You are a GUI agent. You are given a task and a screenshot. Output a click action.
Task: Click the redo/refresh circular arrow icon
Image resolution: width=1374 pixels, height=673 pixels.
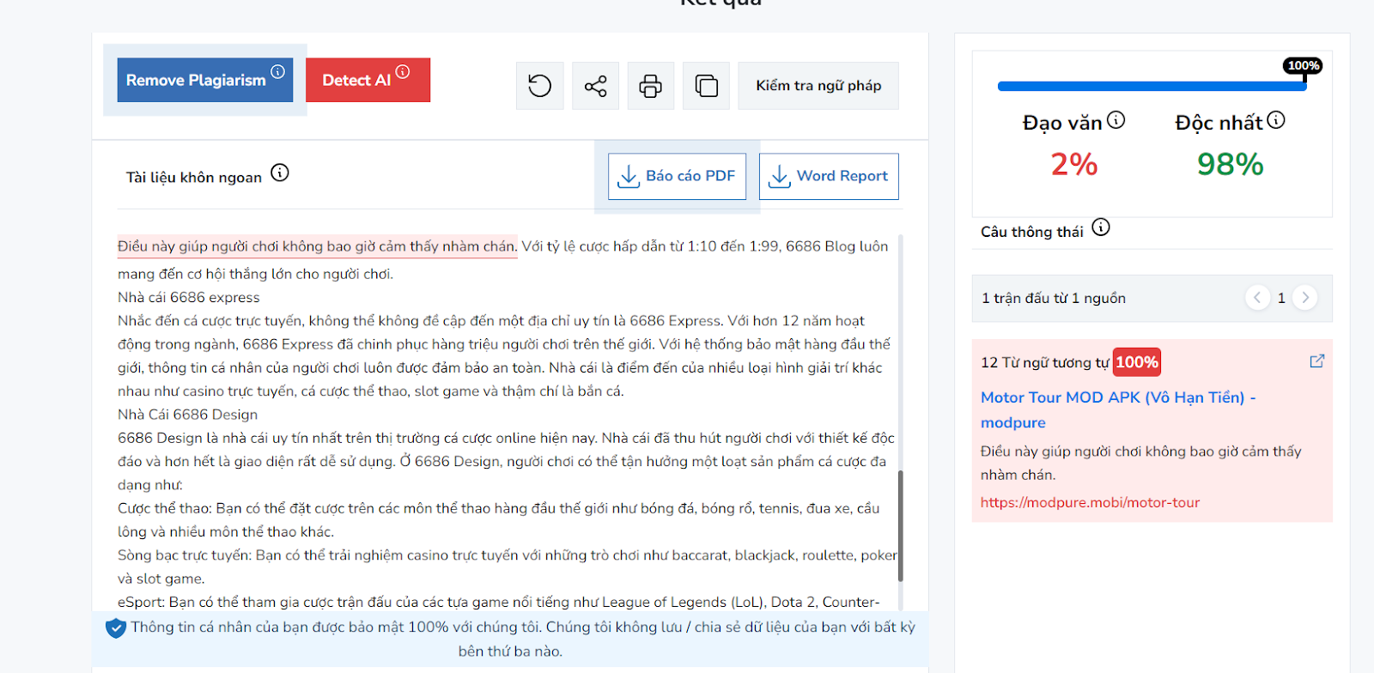point(539,86)
